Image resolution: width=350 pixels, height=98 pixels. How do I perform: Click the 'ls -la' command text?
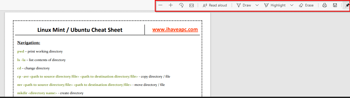pyautogui.click(x=21, y=60)
